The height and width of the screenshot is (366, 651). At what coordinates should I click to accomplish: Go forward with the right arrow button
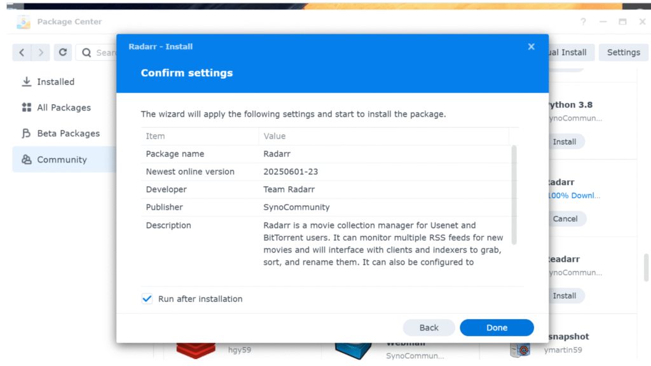(x=41, y=52)
